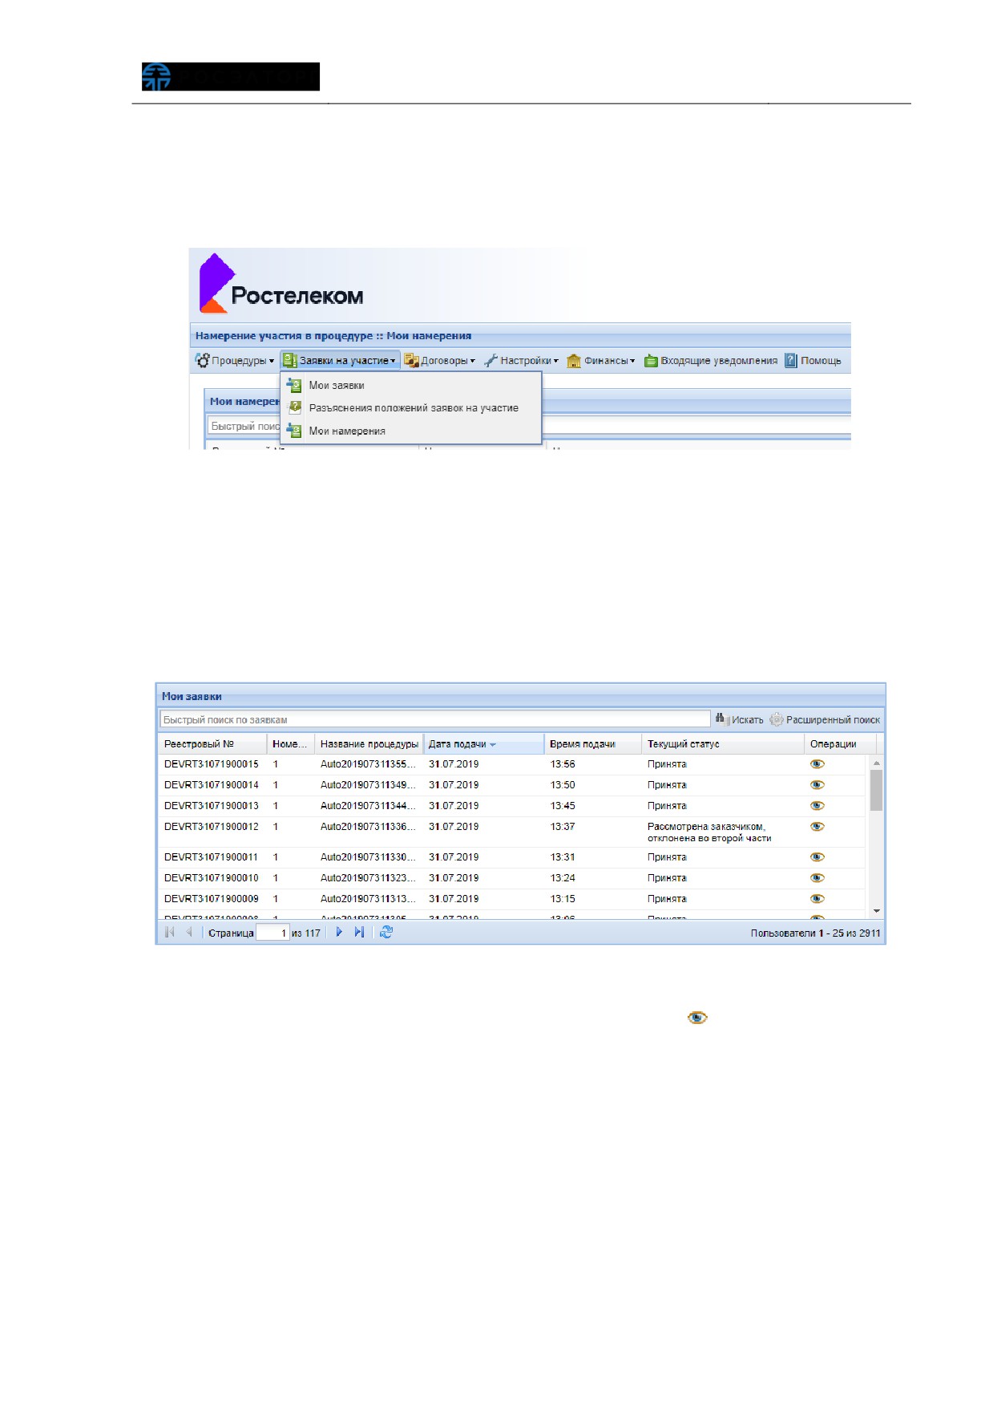Expand the Договоры menu
This screenshot has width=993, height=1405.
click(x=440, y=361)
